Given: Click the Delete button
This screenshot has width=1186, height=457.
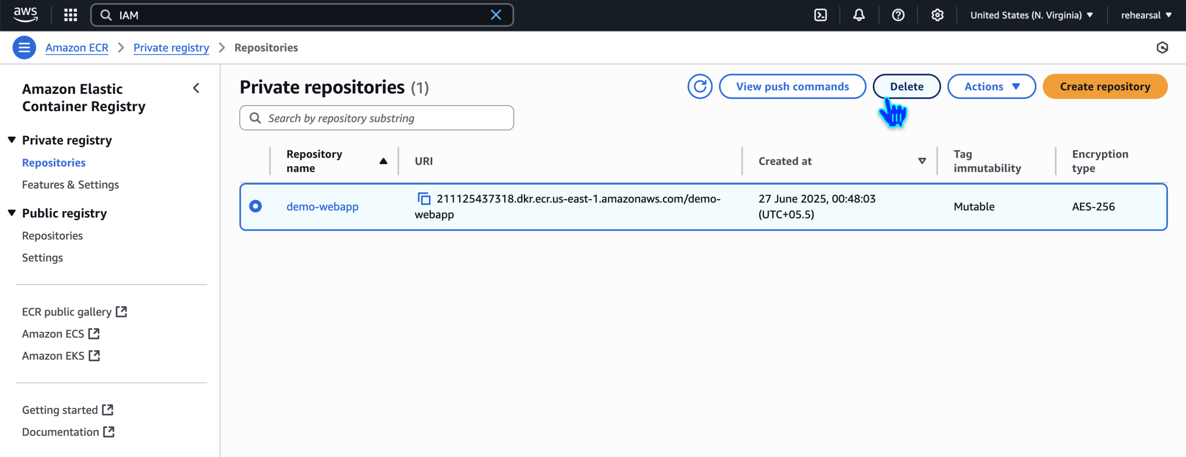Looking at the screenshot, I should tap(907, 86).
